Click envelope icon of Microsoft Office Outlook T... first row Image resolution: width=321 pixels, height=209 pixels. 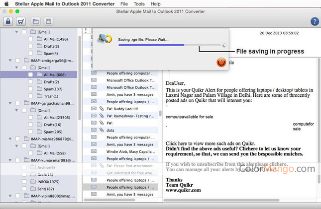point(94,80)
